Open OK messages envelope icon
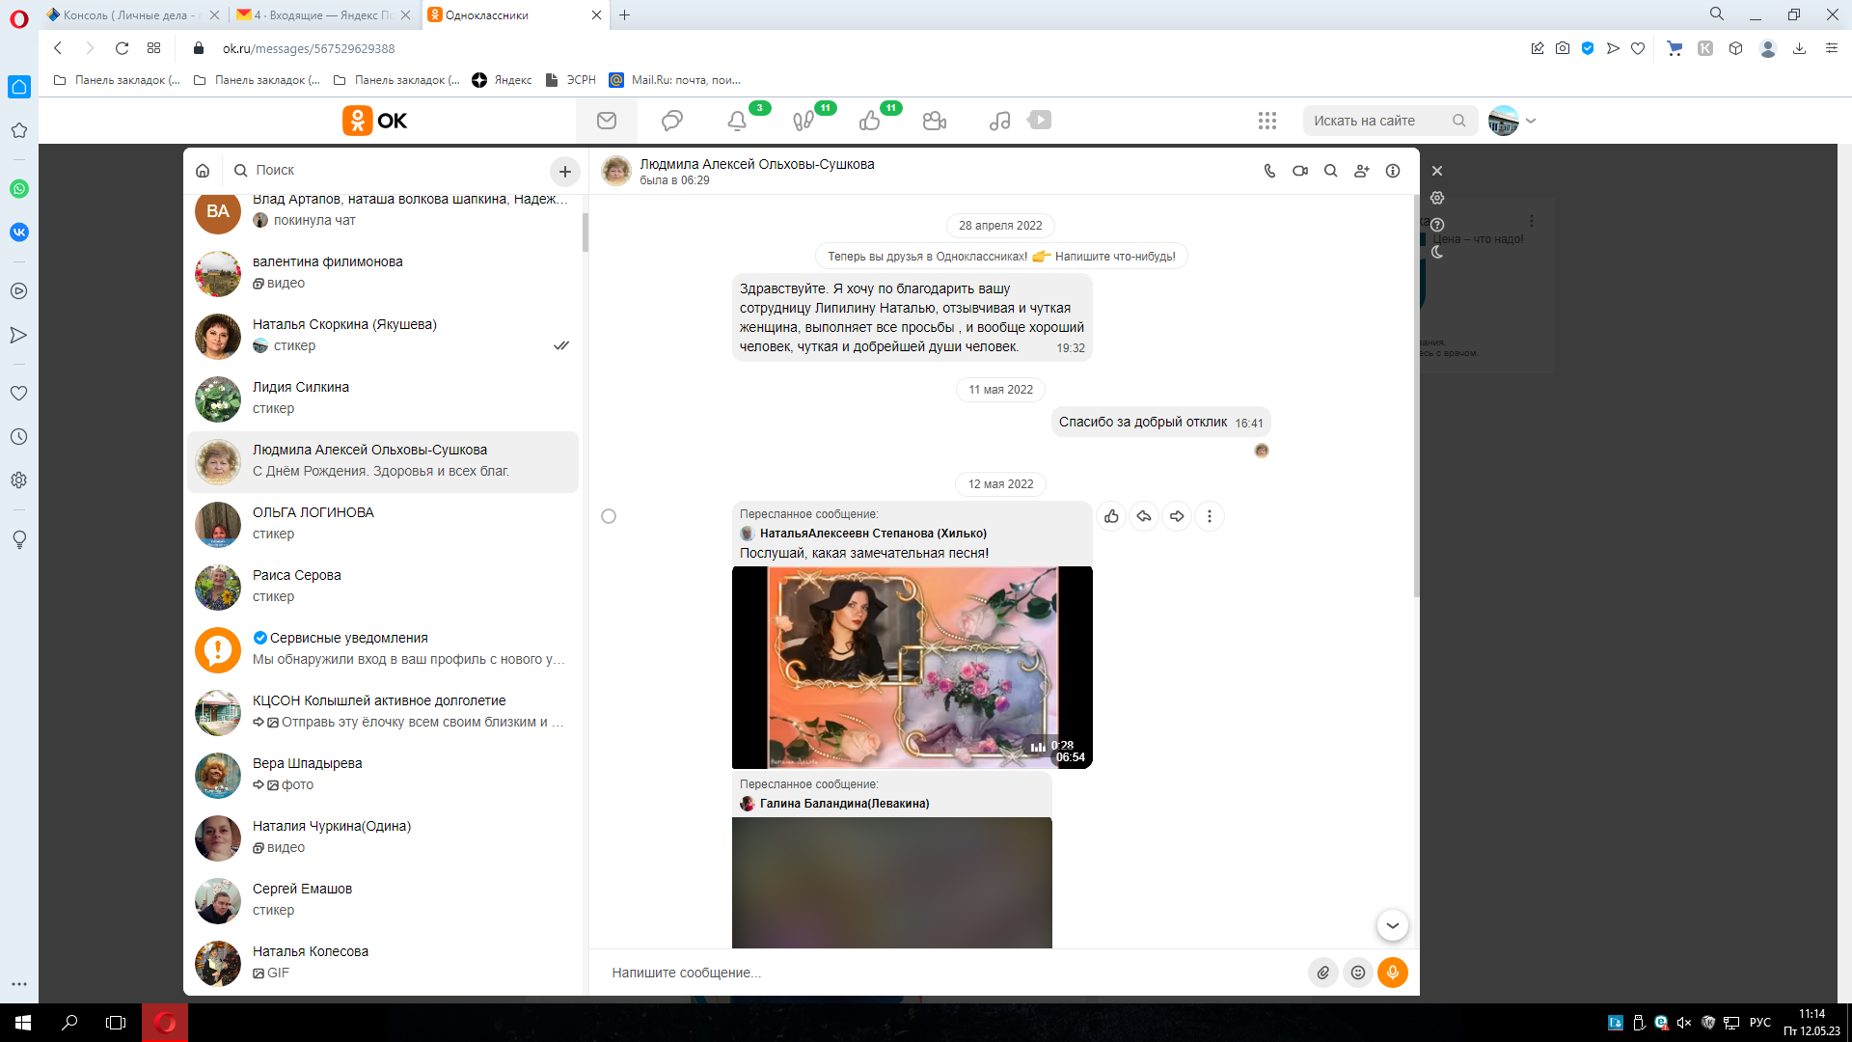This screenshot has height=1042, width=1852. coord(607,121)
